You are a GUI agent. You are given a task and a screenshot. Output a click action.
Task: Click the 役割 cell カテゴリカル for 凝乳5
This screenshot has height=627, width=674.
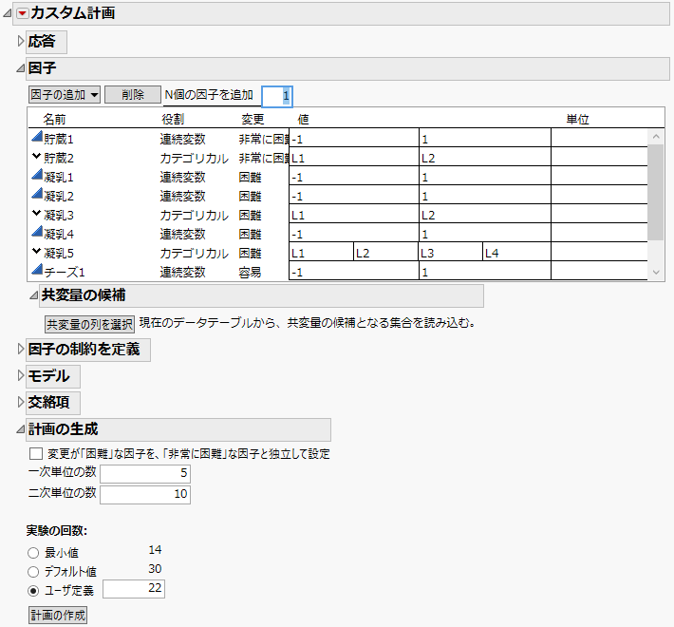coord(194,253)
